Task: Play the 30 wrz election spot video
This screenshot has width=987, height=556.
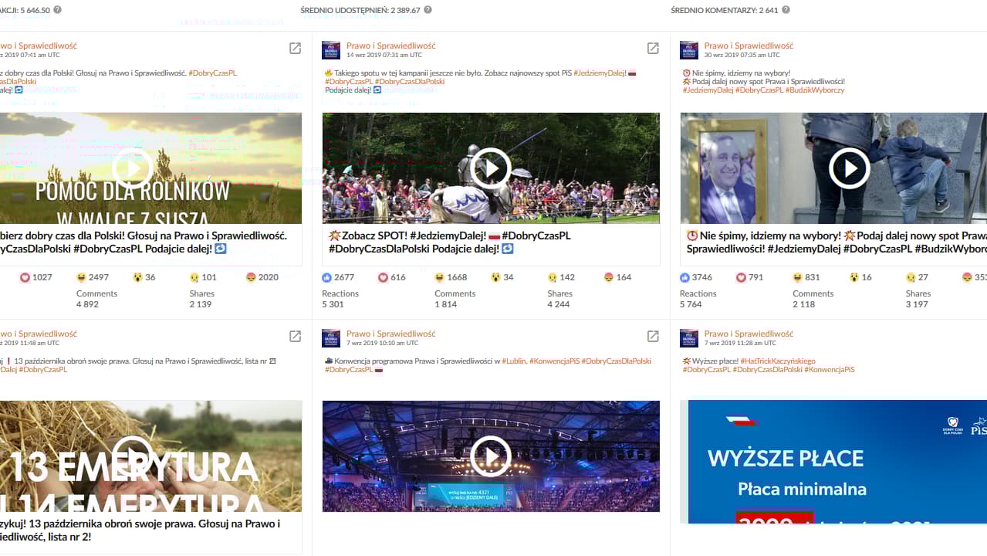Action: pos(849,168)
